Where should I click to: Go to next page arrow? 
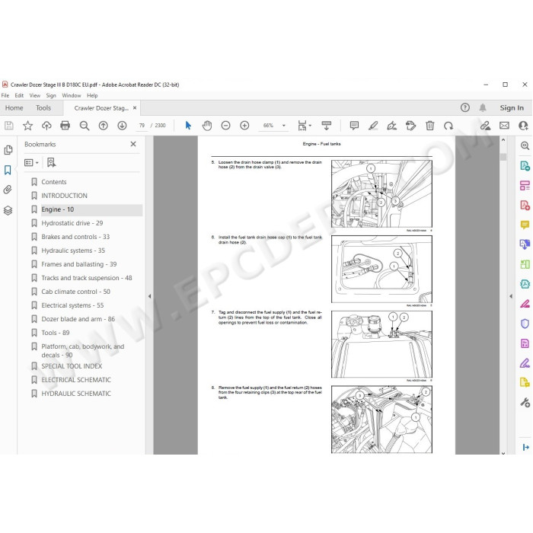[x=122, y=126]
